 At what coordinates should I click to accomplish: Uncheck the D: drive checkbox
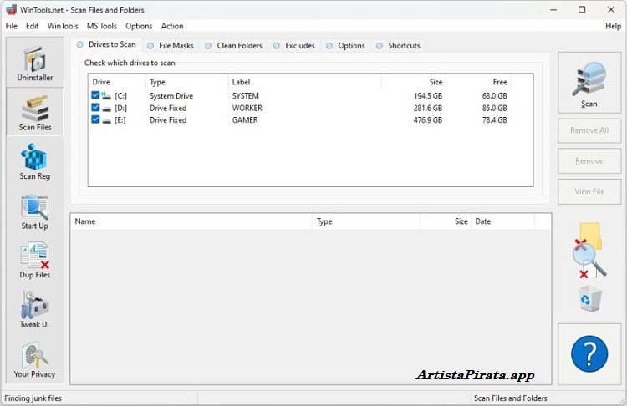95,107
